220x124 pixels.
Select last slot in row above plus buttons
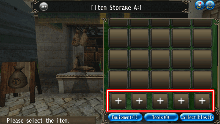click(x=202, y=80)
